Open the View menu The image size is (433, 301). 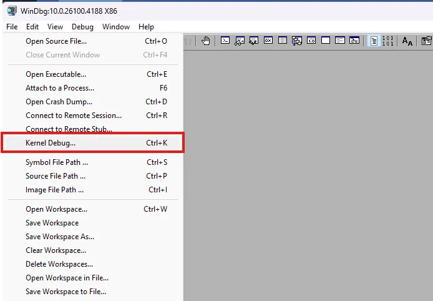56,27
